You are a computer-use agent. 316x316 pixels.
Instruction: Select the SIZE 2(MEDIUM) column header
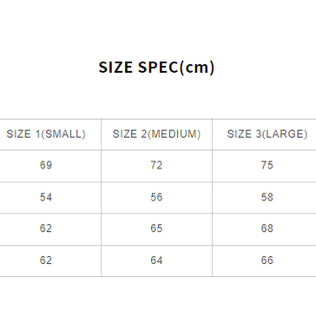coord(156,135)
